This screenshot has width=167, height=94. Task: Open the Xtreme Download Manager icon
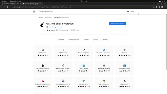point(63,81)
